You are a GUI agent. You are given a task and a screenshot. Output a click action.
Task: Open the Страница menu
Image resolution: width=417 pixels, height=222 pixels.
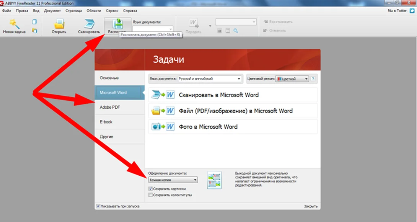73,11
